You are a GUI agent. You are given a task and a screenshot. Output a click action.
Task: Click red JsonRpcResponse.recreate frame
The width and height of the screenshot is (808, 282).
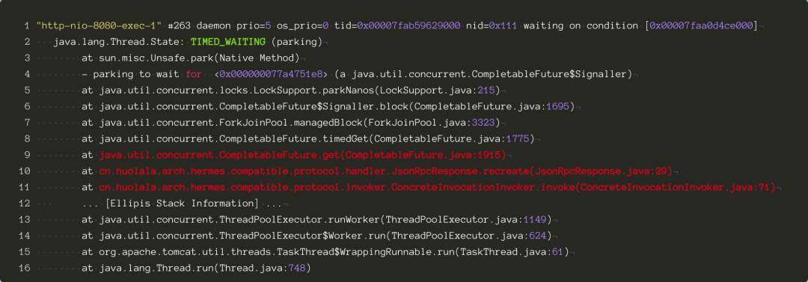pos(386,171)
